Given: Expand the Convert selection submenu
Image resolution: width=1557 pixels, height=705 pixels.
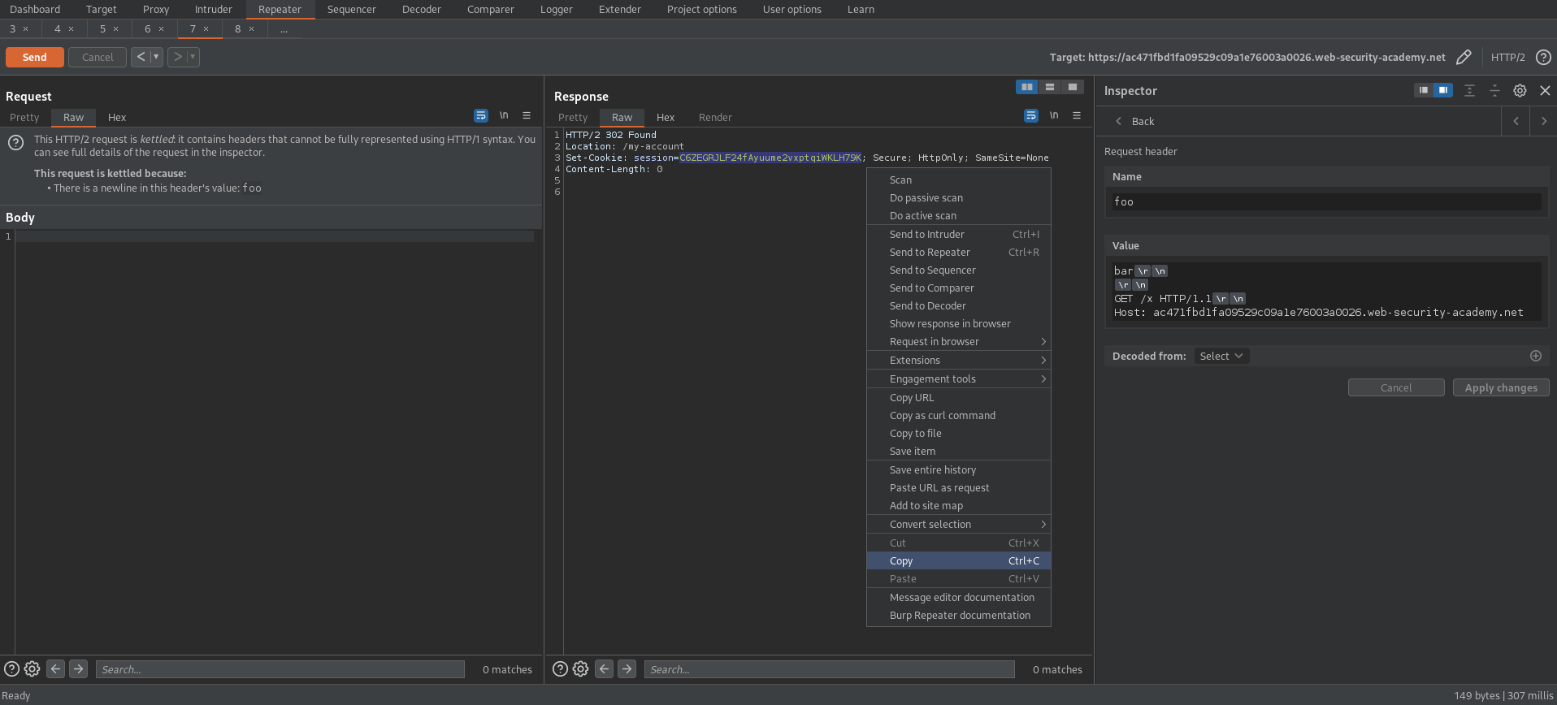Looking at the screenshot, I should pos(959,524).
